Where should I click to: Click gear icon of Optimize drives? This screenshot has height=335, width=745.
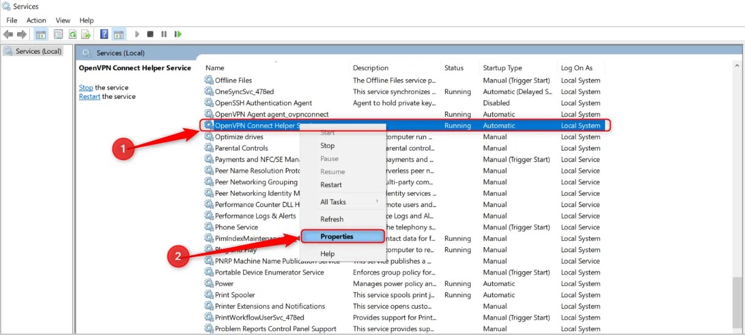tap(209, 137)
